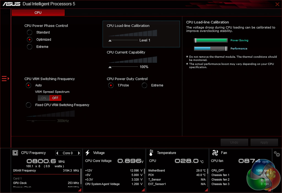This screenshot has width=282, height=193.
Task: Click the Performance blue bar
Action: click(211, 49)
